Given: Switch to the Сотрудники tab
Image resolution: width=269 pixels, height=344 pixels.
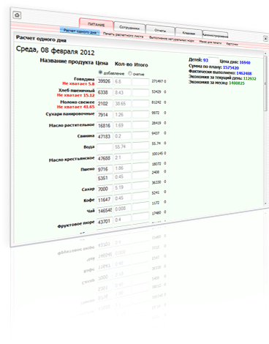Looking at the screenshot, I should pyautogui.click(x=129, y=28).
